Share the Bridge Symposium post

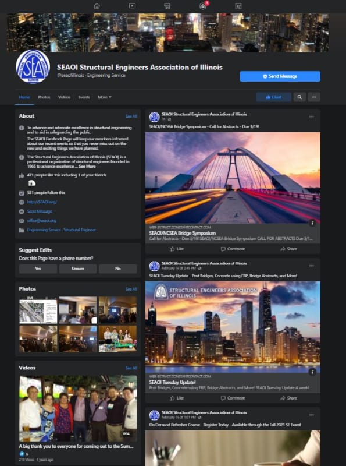click(289, 249)
